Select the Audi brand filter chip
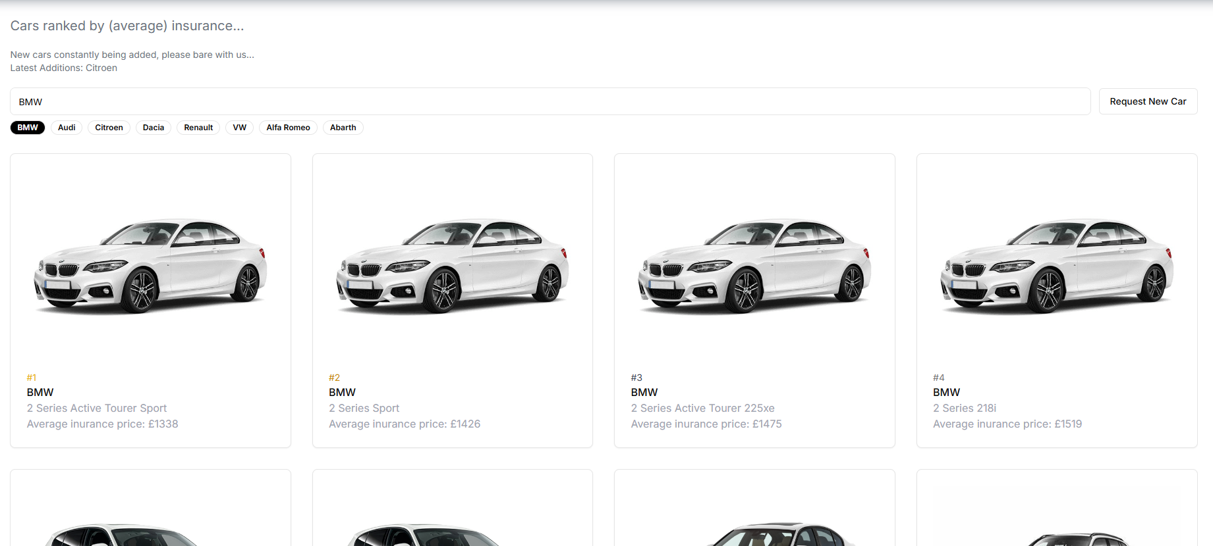Screen dimensions: 1213x546 coord(67,128)
